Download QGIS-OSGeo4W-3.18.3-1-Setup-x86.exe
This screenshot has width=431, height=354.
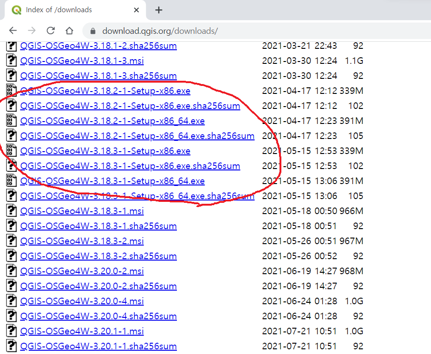tap(105, 151)
